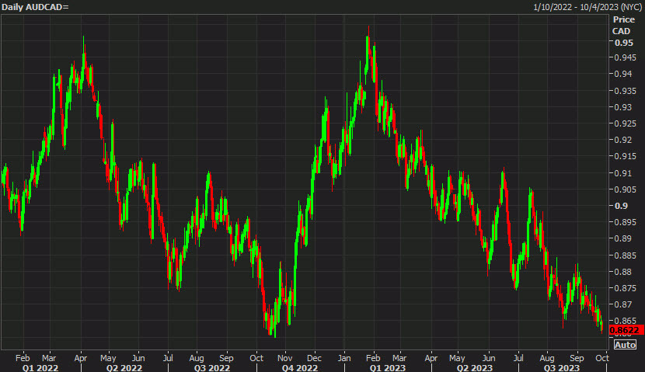Click the 0.92 price axis label
The image size is (645, 372).
click(623, 140)
